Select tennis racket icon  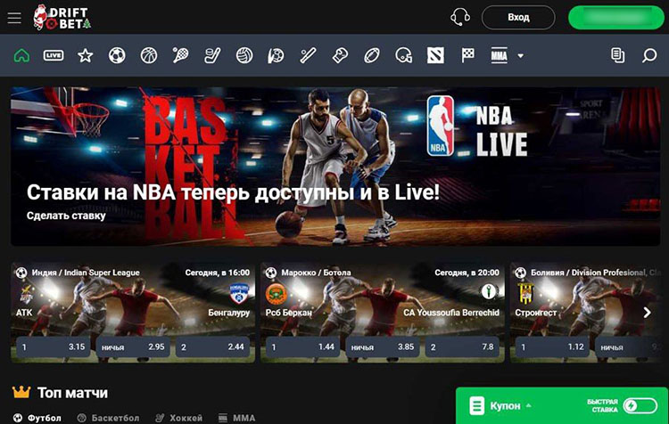point(180,55)
